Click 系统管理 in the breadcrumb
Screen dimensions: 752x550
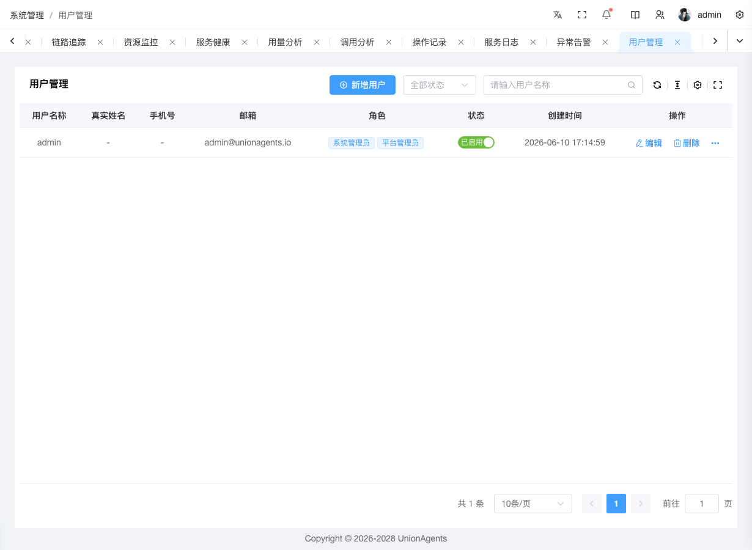27,15
